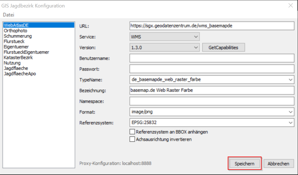Select FlurstueckEigentuemer list entry

click(26, 52)
